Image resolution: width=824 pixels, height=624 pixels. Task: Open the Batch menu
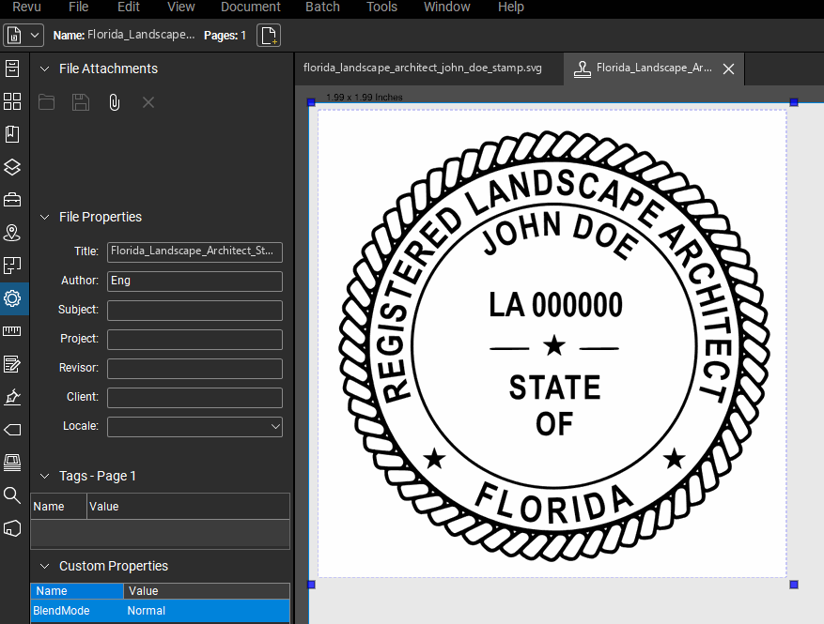(x=322, y=7)
